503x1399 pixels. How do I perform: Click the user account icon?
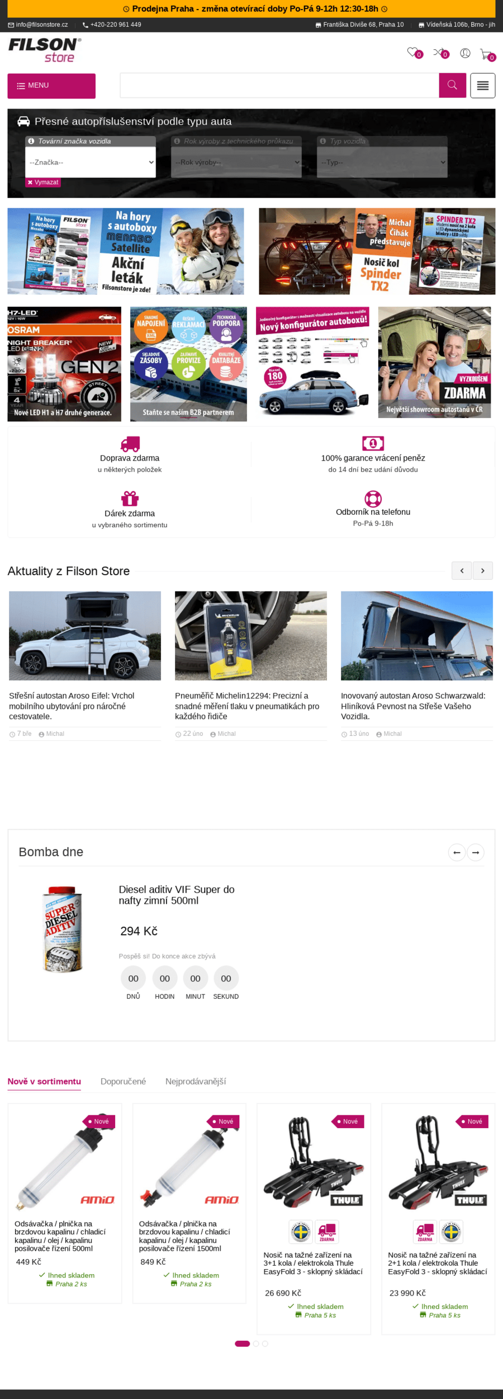click(465, 53)
